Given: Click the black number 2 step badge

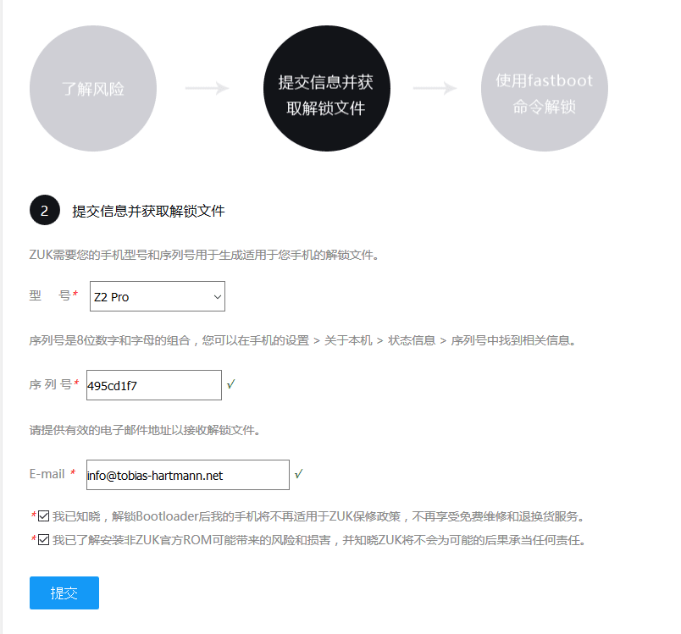Looking at the screenshot, I should tap(45, 210).
